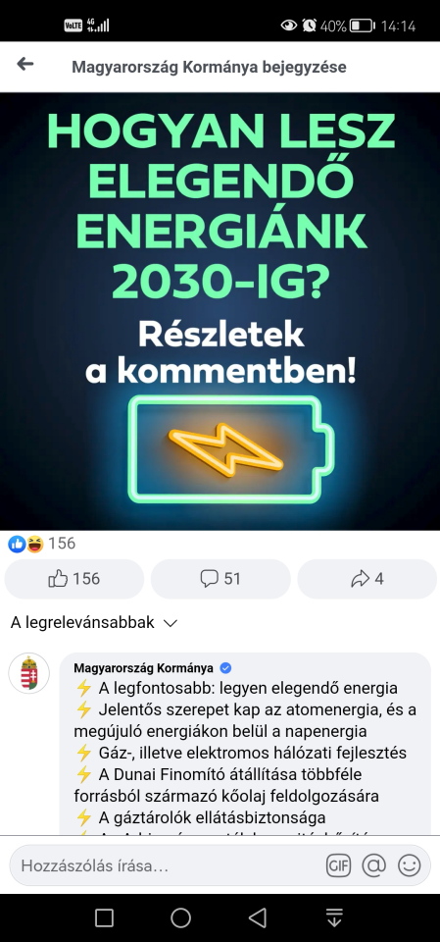Screen dimensions: 440x942
Task: Open the emoji smiley picker
Action: point(410,865)
